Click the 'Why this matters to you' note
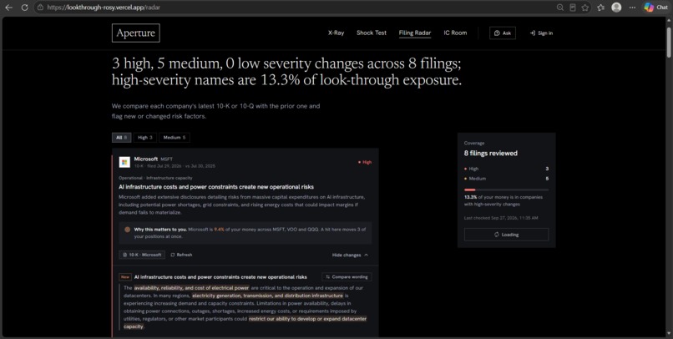The width and height of the screenshot is (673, 339). 245,233
